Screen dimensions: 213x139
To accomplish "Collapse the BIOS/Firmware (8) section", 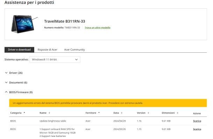I will click(19, 92).
